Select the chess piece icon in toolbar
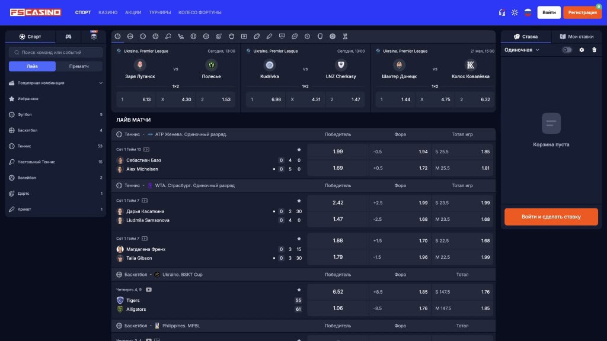 click(345, 36)
